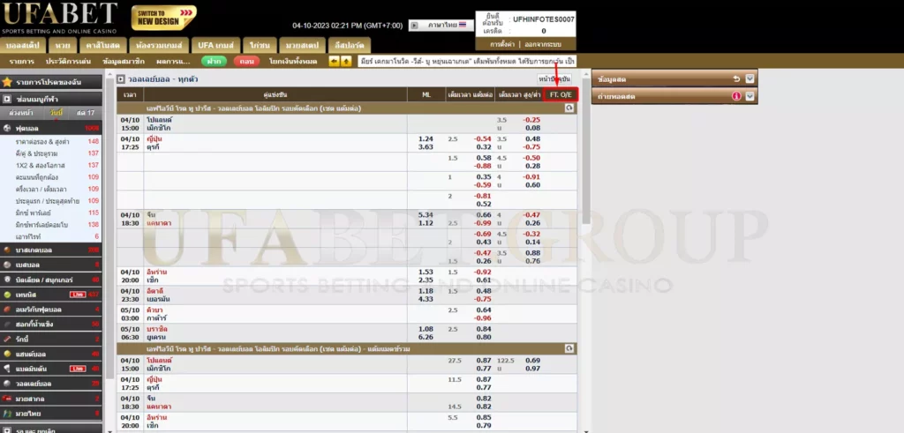904x433 pixels.
Task: Click the green ฝาก deposit button
Action: click(x=213, y=61)
